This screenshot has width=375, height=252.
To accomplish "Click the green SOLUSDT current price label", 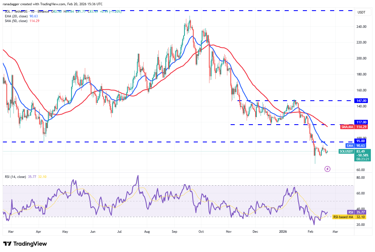I will pos(346,151).
